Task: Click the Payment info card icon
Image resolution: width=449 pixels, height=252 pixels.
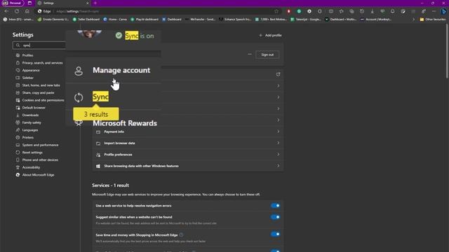Action: click(98, 132)
